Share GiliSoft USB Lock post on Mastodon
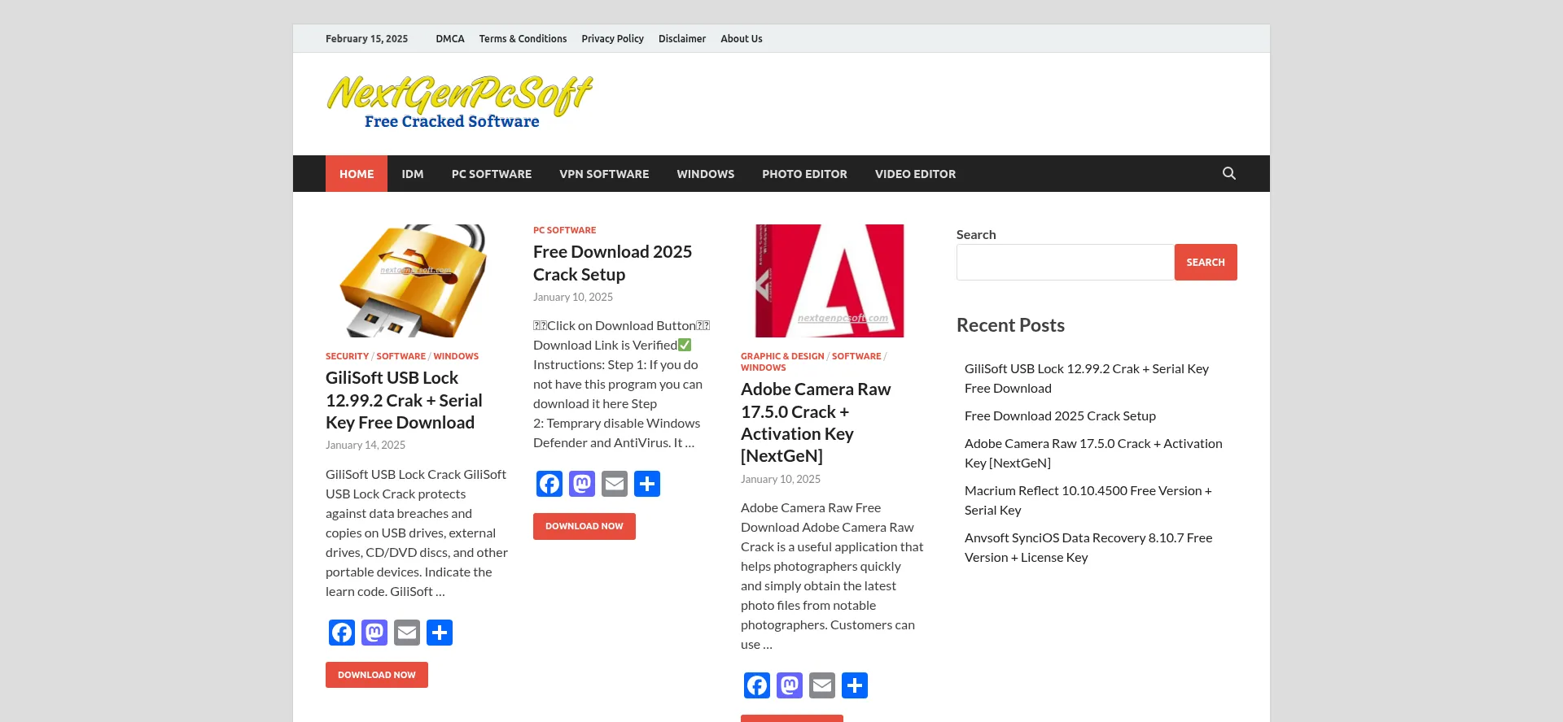 (374, 633)
